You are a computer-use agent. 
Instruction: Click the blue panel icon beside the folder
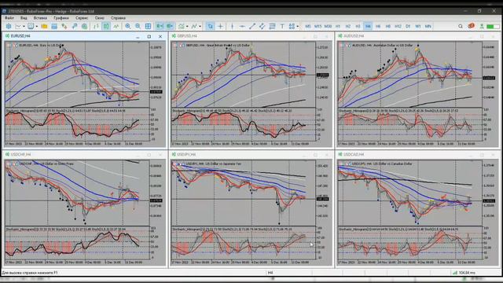point(54,26)
